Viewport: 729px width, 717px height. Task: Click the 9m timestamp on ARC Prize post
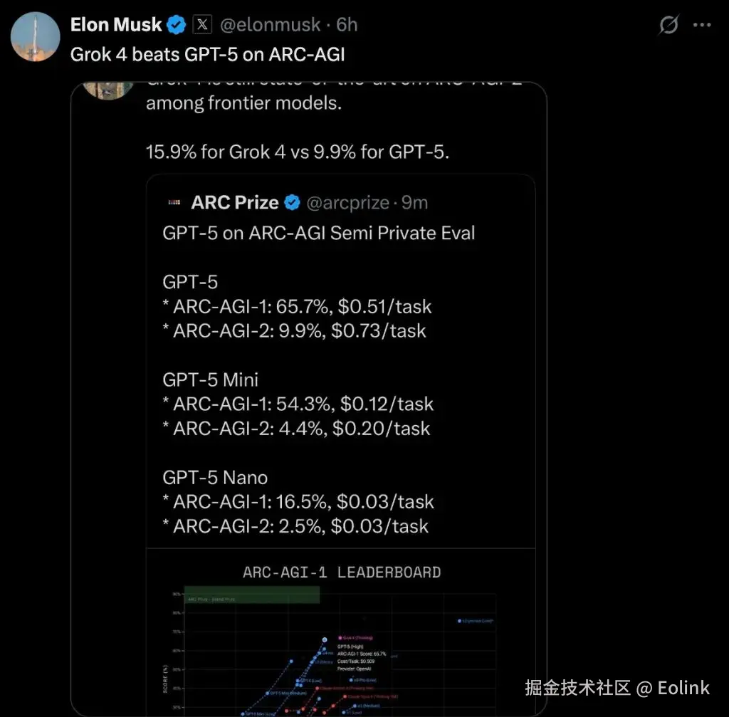point(414,203)
